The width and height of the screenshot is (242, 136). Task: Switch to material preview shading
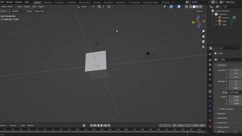[197, 7]
